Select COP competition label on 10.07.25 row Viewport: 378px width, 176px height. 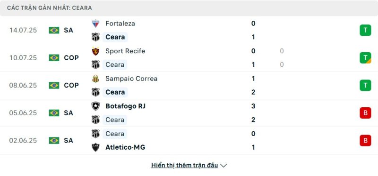click(71, 58)
